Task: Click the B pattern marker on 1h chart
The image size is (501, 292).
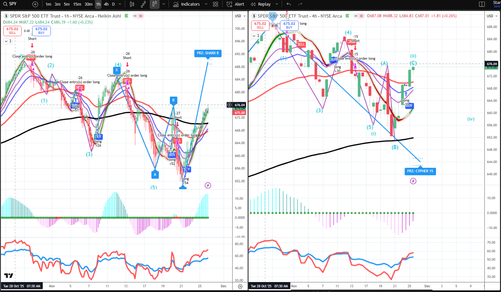Action: pos(173,100)
